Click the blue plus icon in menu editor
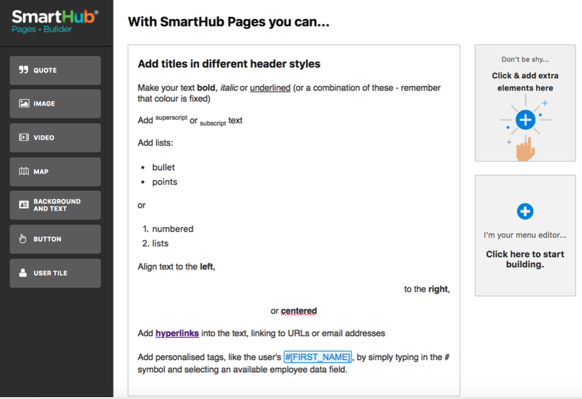The width and height of the screenshot is (582, 399). click(x=525, y=211)
